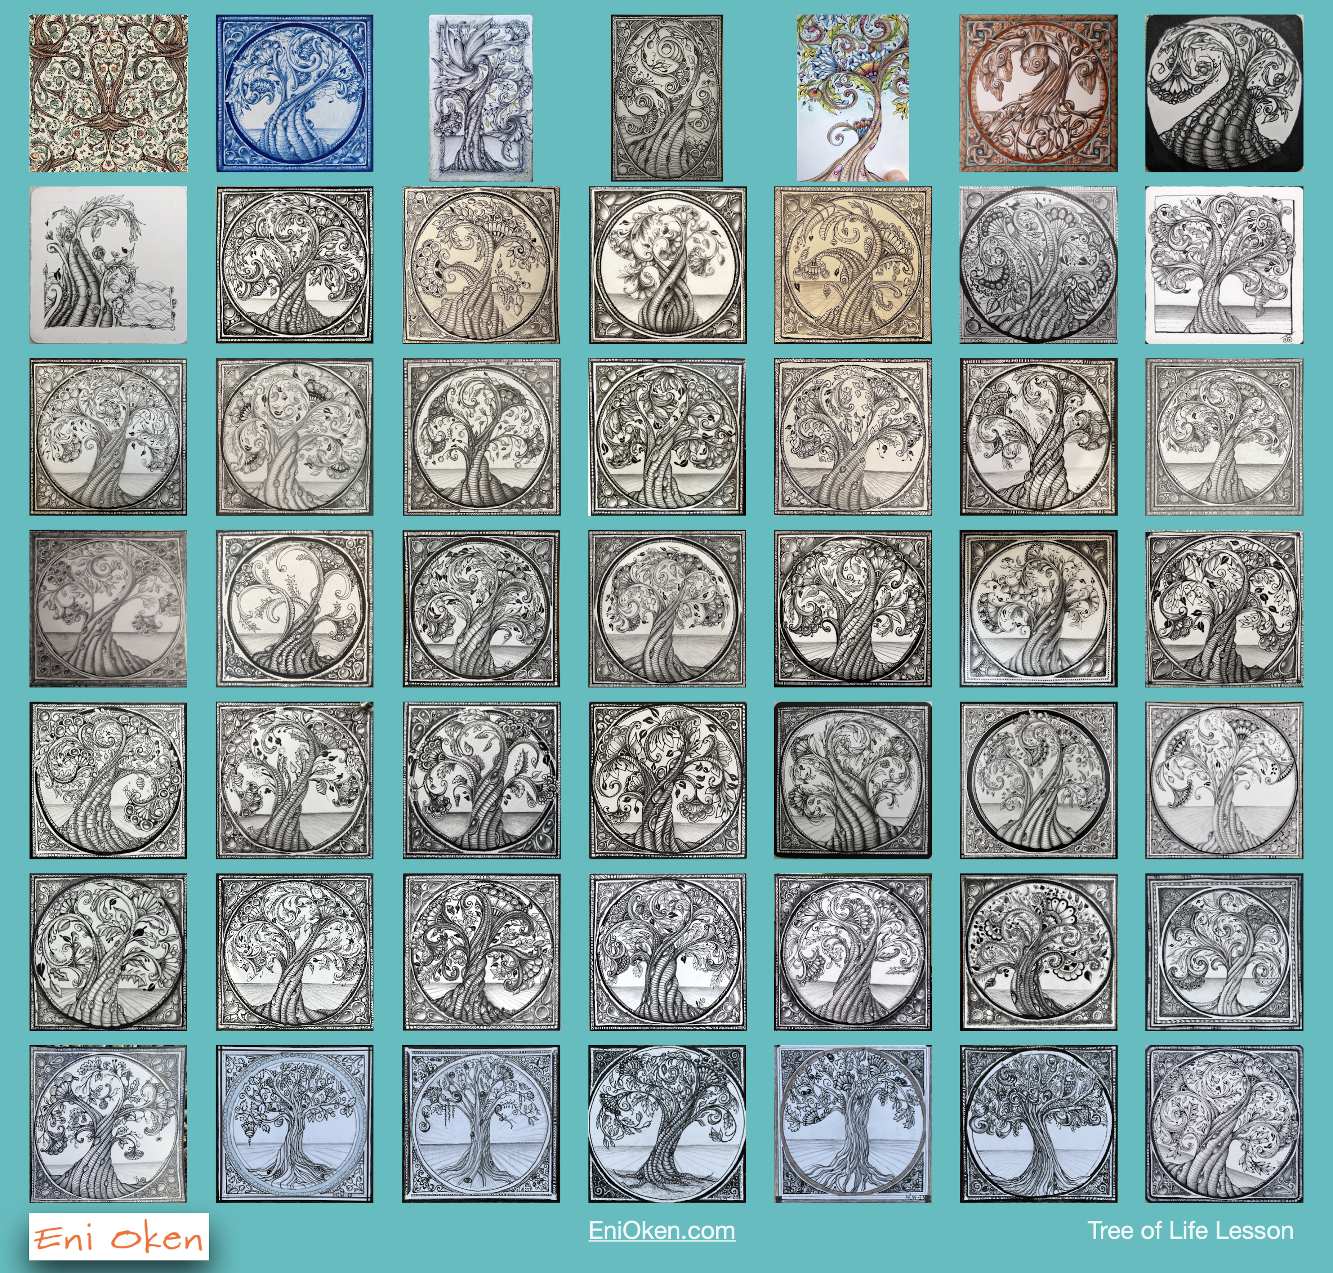
Task: Select the tree with bold black floral canopy
Action: (x=1038, y=952)
